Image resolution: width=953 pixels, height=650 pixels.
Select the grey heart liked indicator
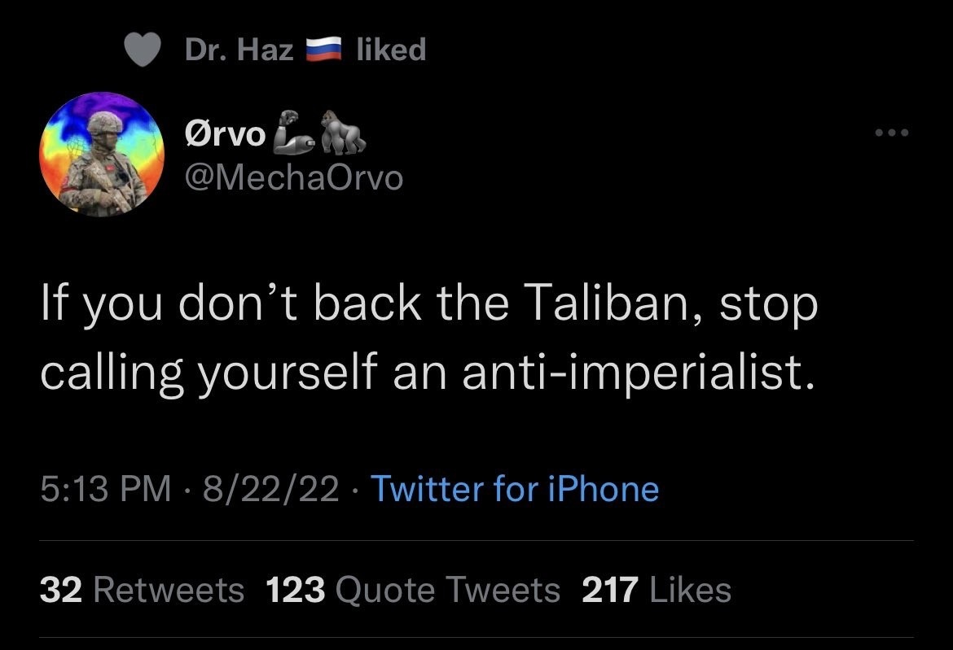pos(143,49)
